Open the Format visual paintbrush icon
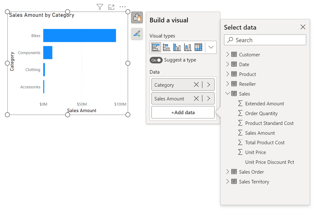The height and width of the screenshot is (210, 313). click(137, 34)
